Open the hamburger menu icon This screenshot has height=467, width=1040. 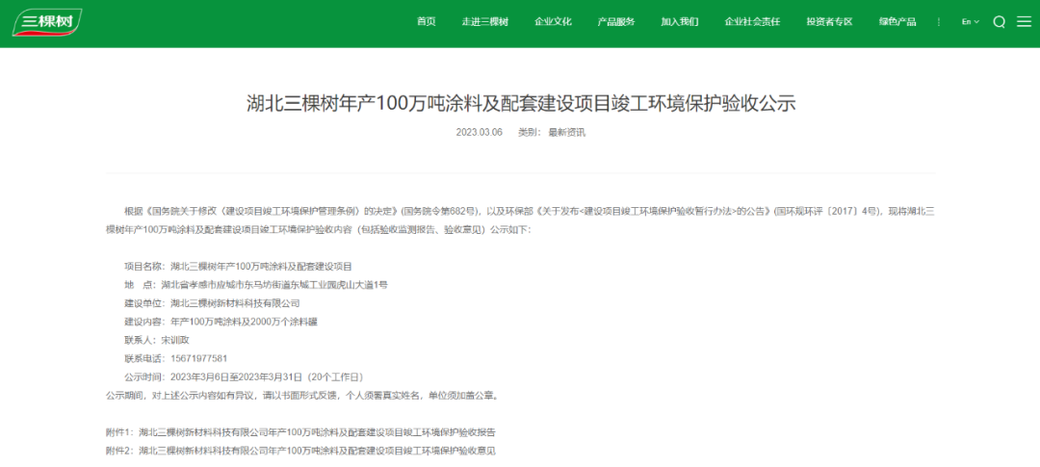1024,22
